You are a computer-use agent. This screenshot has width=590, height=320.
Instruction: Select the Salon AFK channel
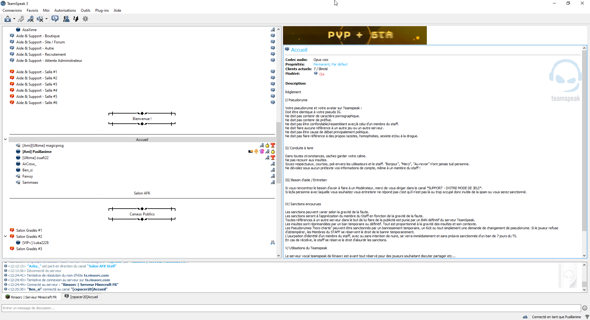(x=142, y=193)
